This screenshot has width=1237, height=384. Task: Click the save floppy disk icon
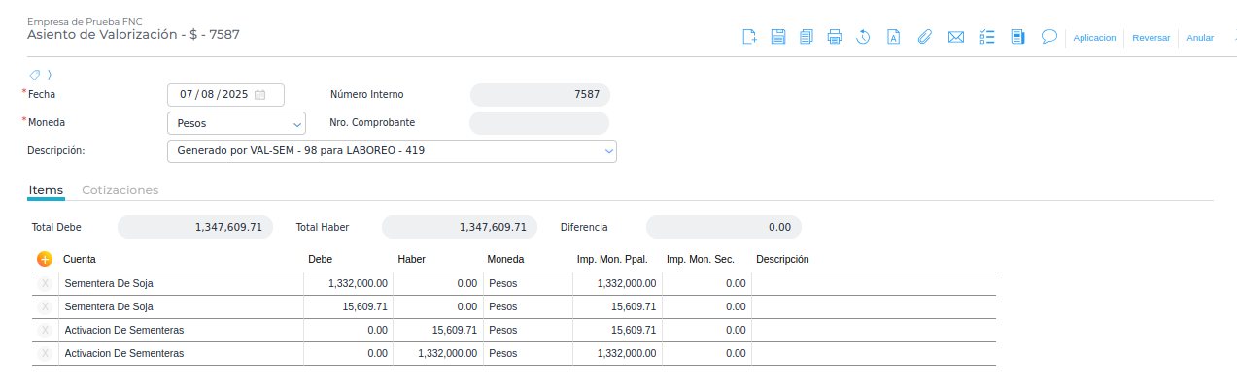coord(778,38)
